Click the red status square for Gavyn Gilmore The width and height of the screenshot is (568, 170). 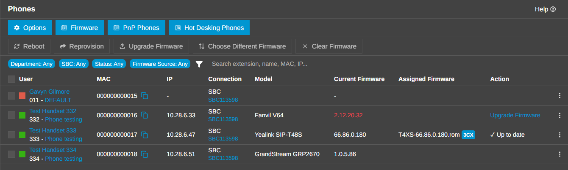22,96
